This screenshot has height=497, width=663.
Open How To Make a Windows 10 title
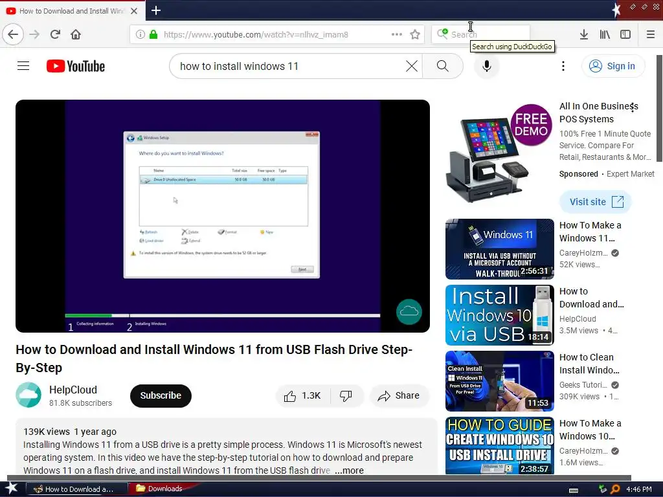[x=590, y=430]
